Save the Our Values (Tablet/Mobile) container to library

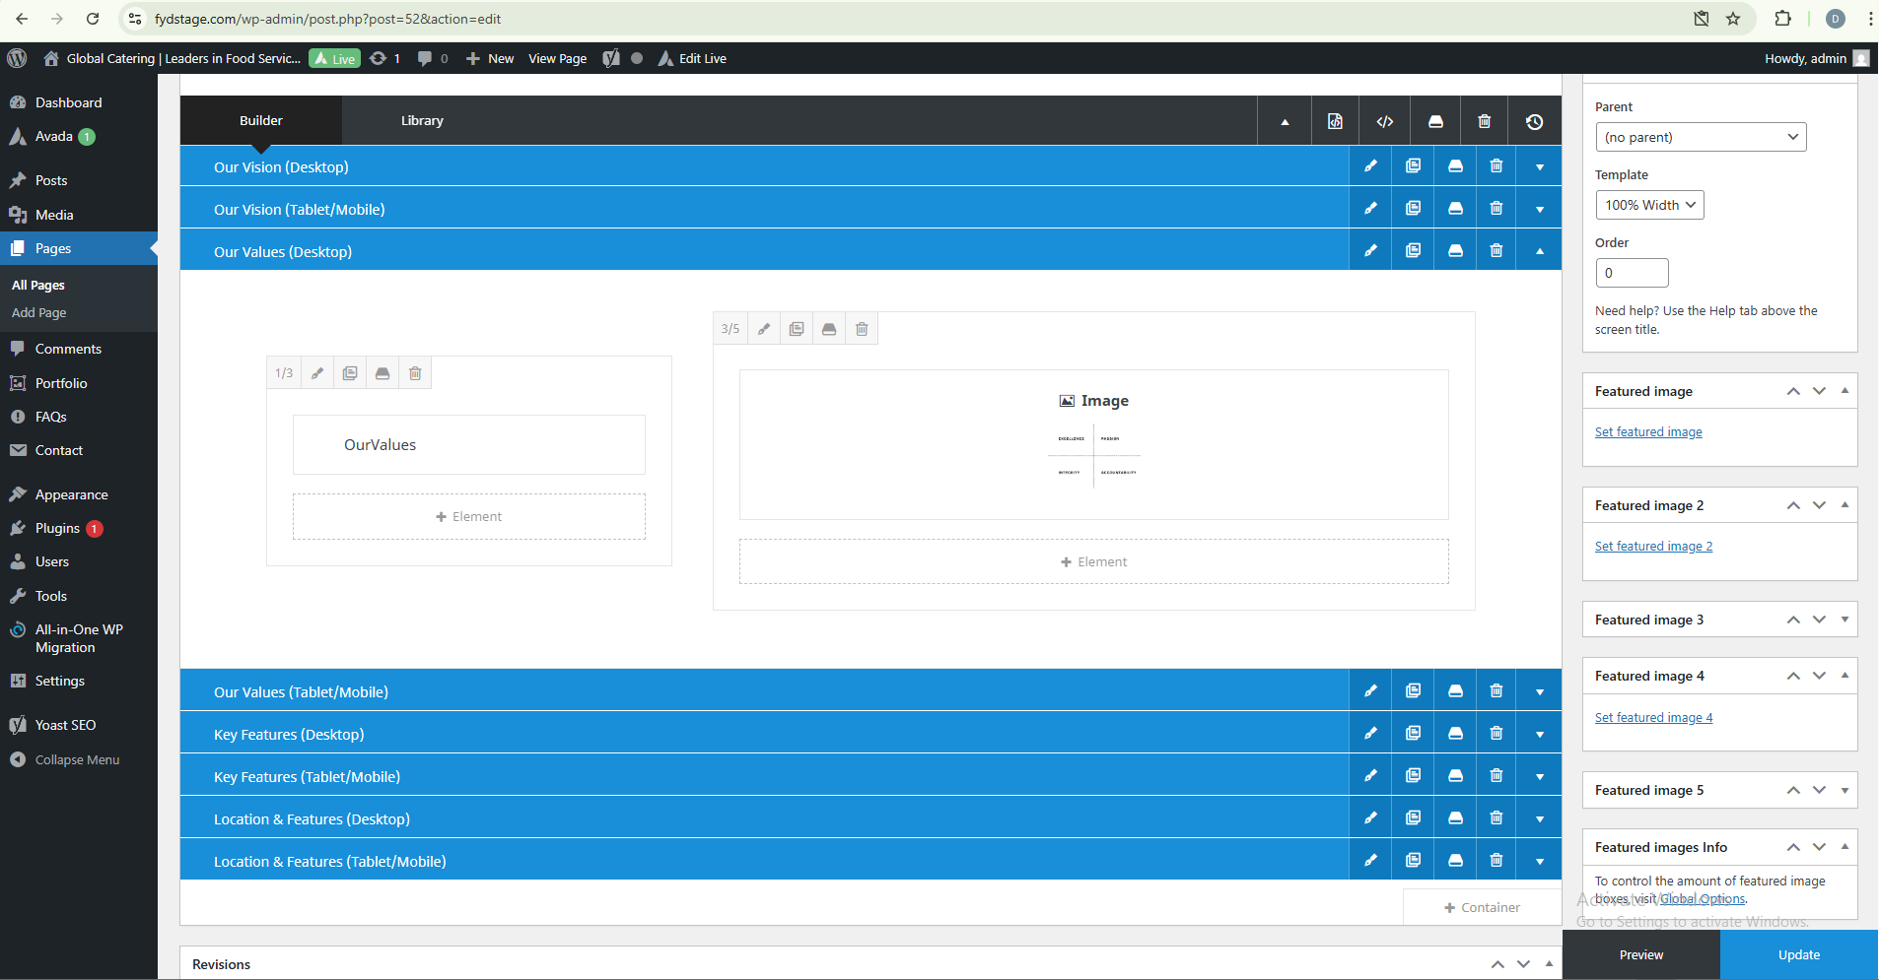[1455, 691]
